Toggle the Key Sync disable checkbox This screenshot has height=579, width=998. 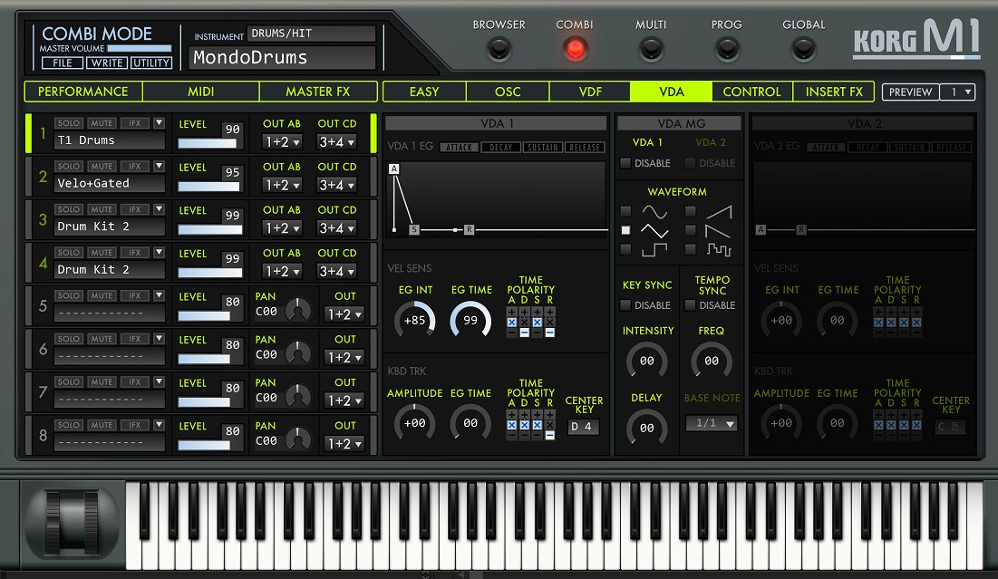click(625, 305)
